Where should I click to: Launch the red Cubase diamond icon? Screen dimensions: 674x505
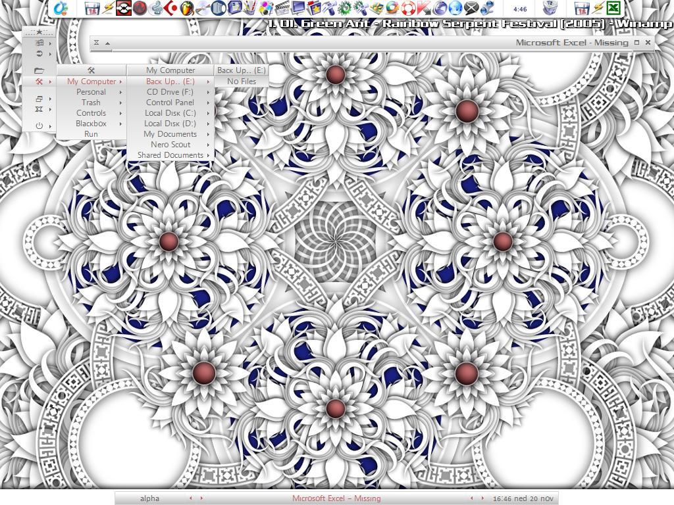[x=171, y=8]
